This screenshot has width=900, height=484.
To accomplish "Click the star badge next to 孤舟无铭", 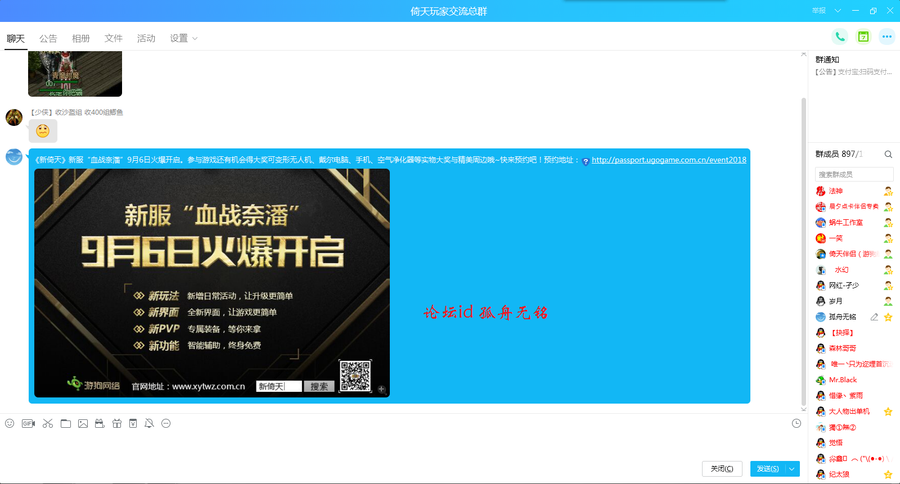I will pyautogui.click(x=888, y=317).
